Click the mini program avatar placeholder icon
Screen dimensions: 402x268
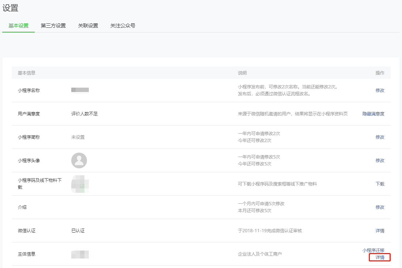pyautogui.click(x=79, y=160)
